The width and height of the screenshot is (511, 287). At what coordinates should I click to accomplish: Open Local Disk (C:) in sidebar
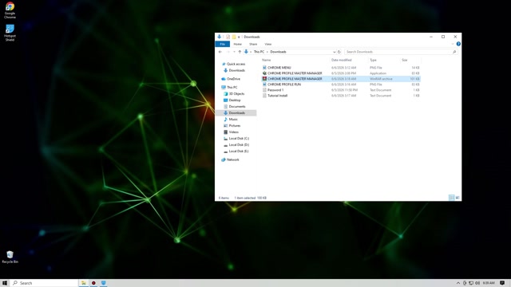tap(239, 138)
